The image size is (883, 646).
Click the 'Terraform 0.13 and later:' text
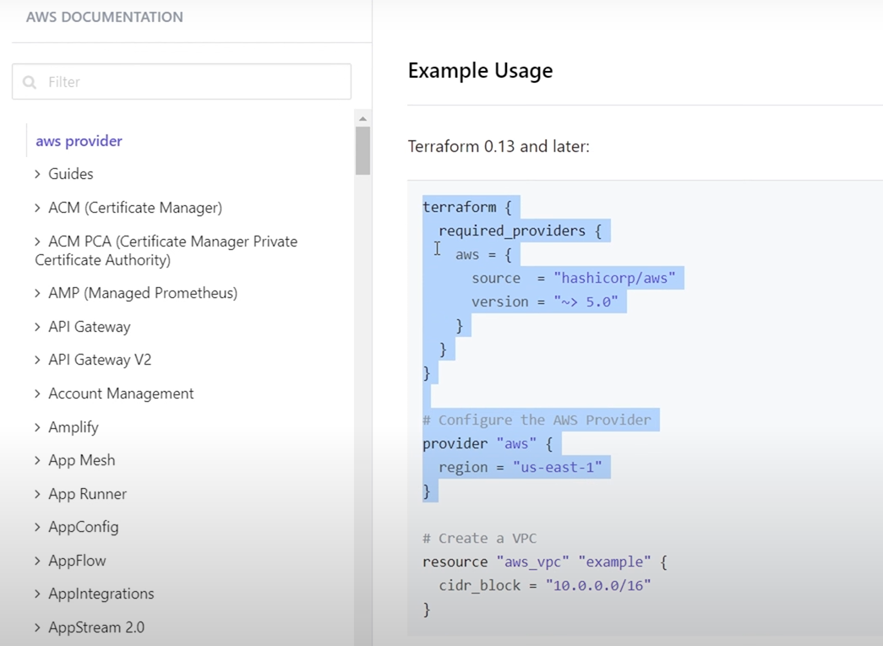[x=499, y=146]
